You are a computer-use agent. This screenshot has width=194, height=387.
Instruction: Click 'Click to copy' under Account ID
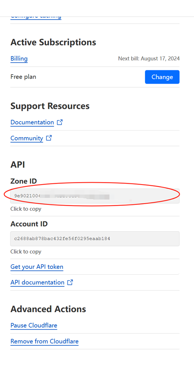26,252
